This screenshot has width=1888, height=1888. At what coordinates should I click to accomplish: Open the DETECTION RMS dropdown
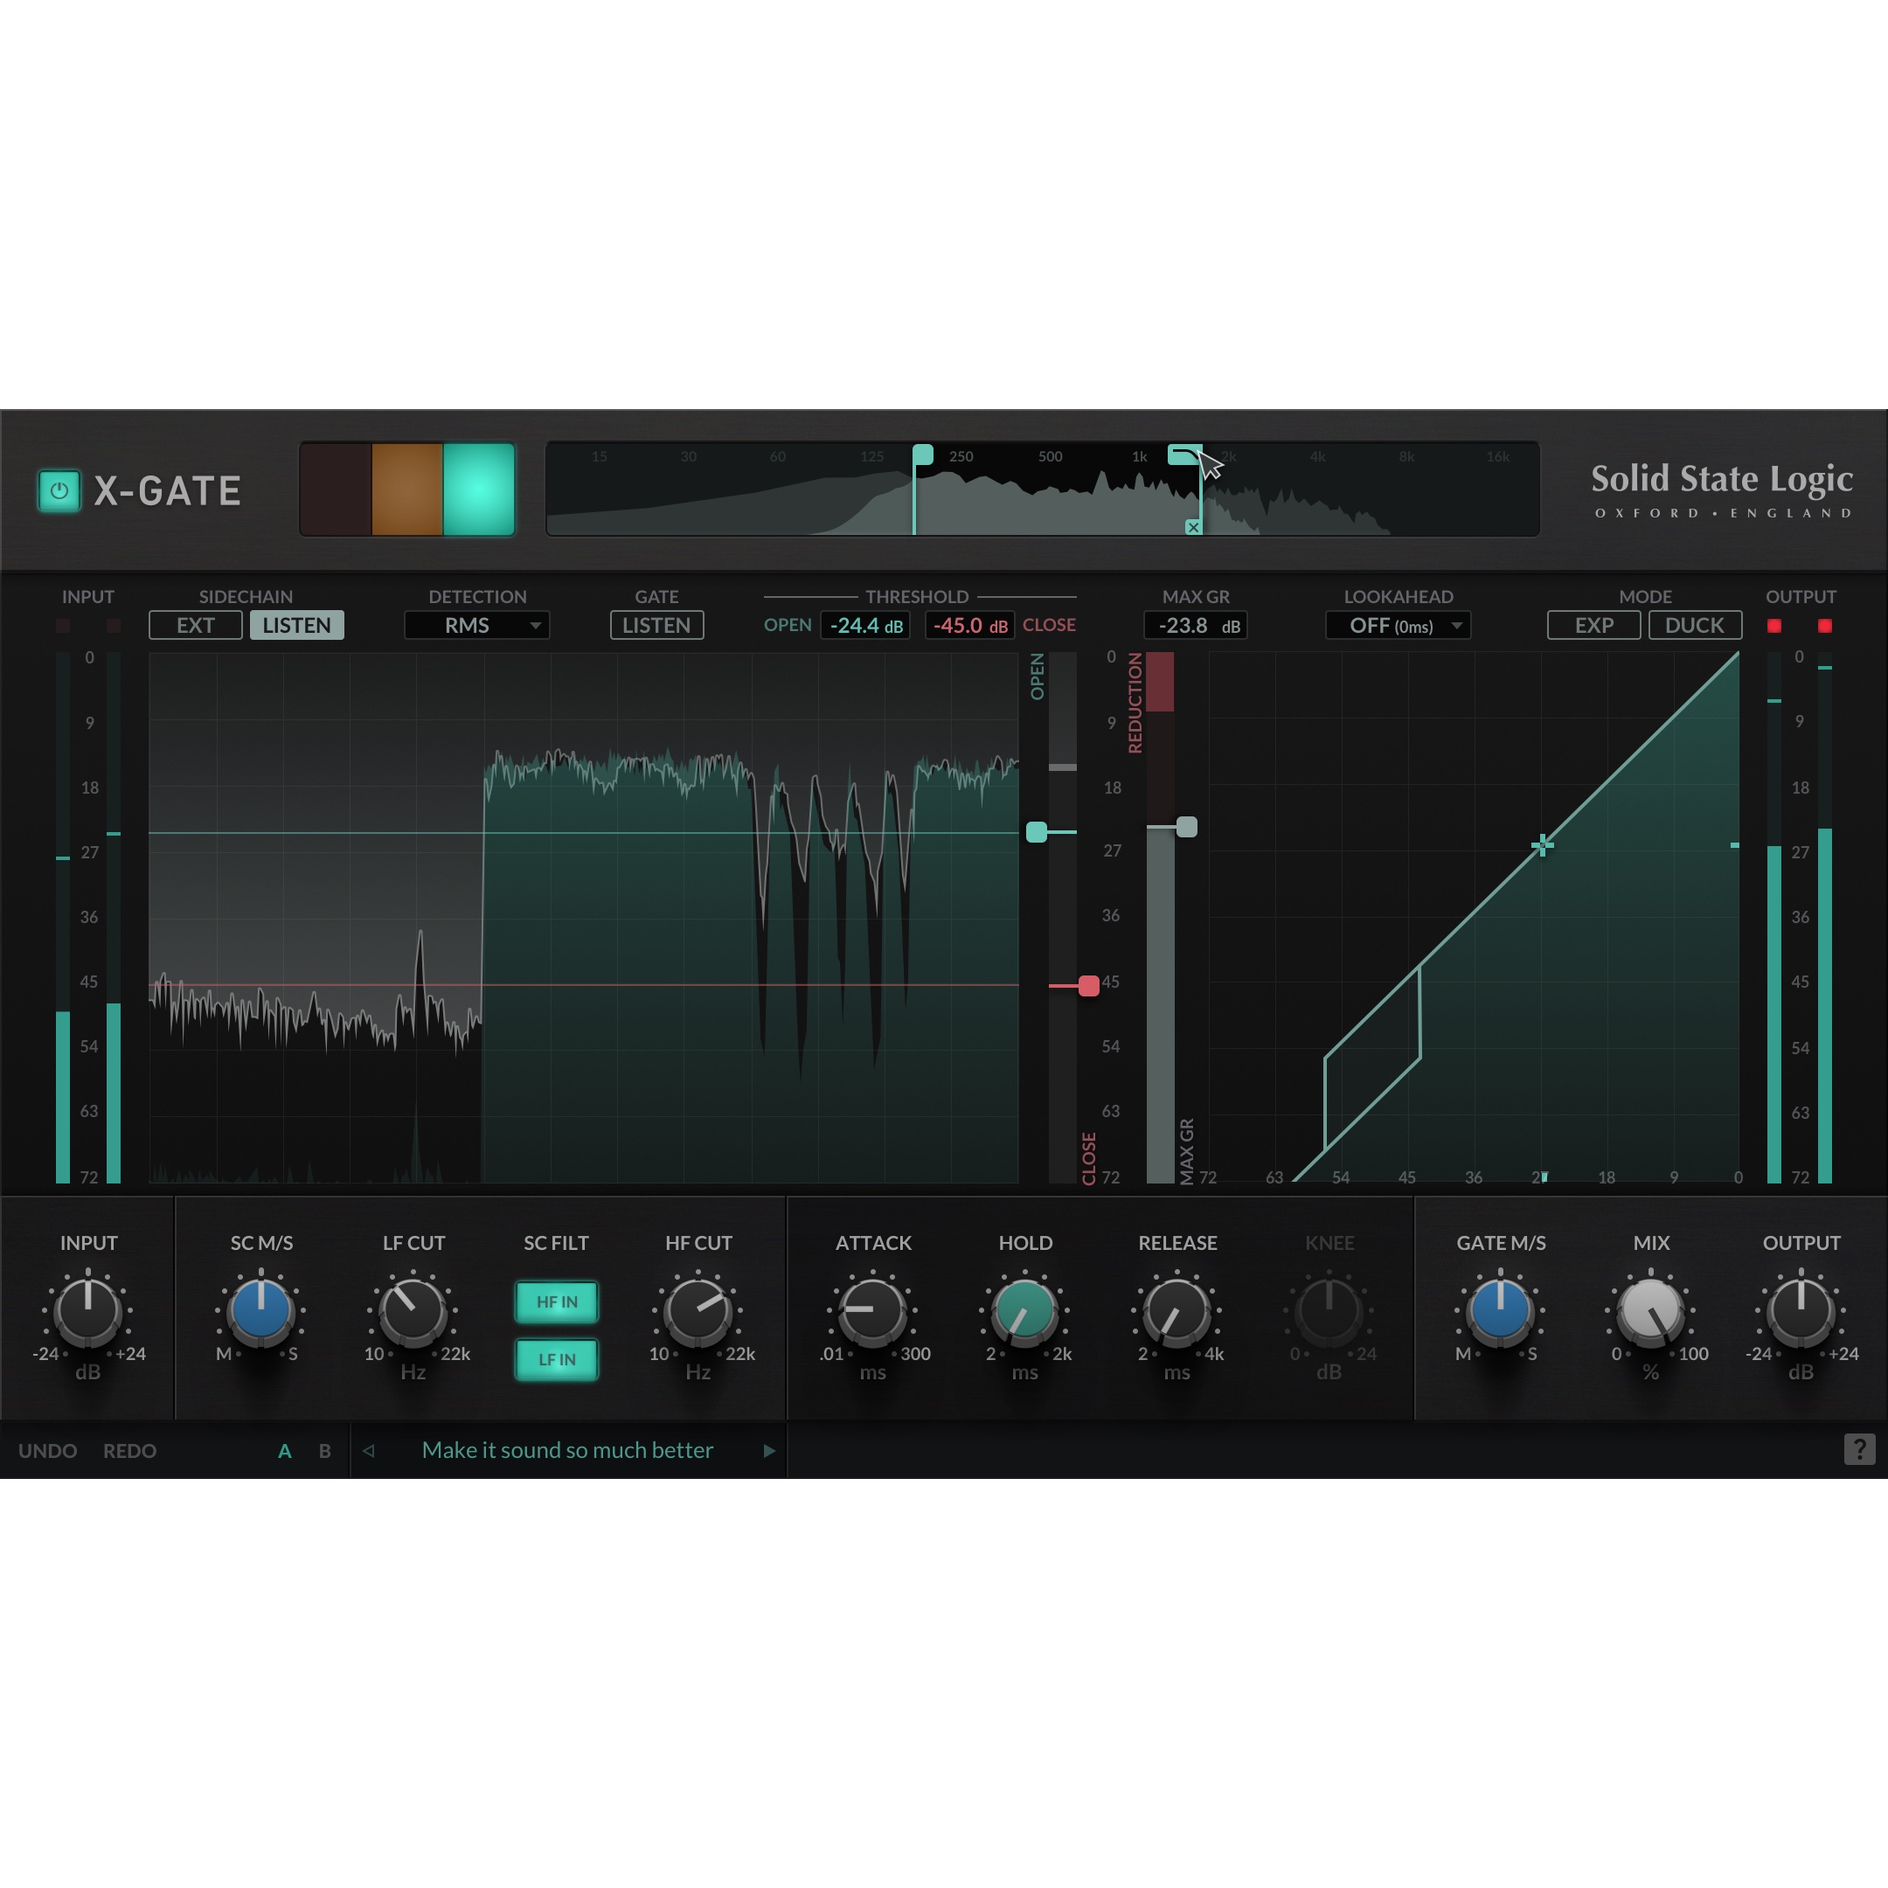[477, 626]
